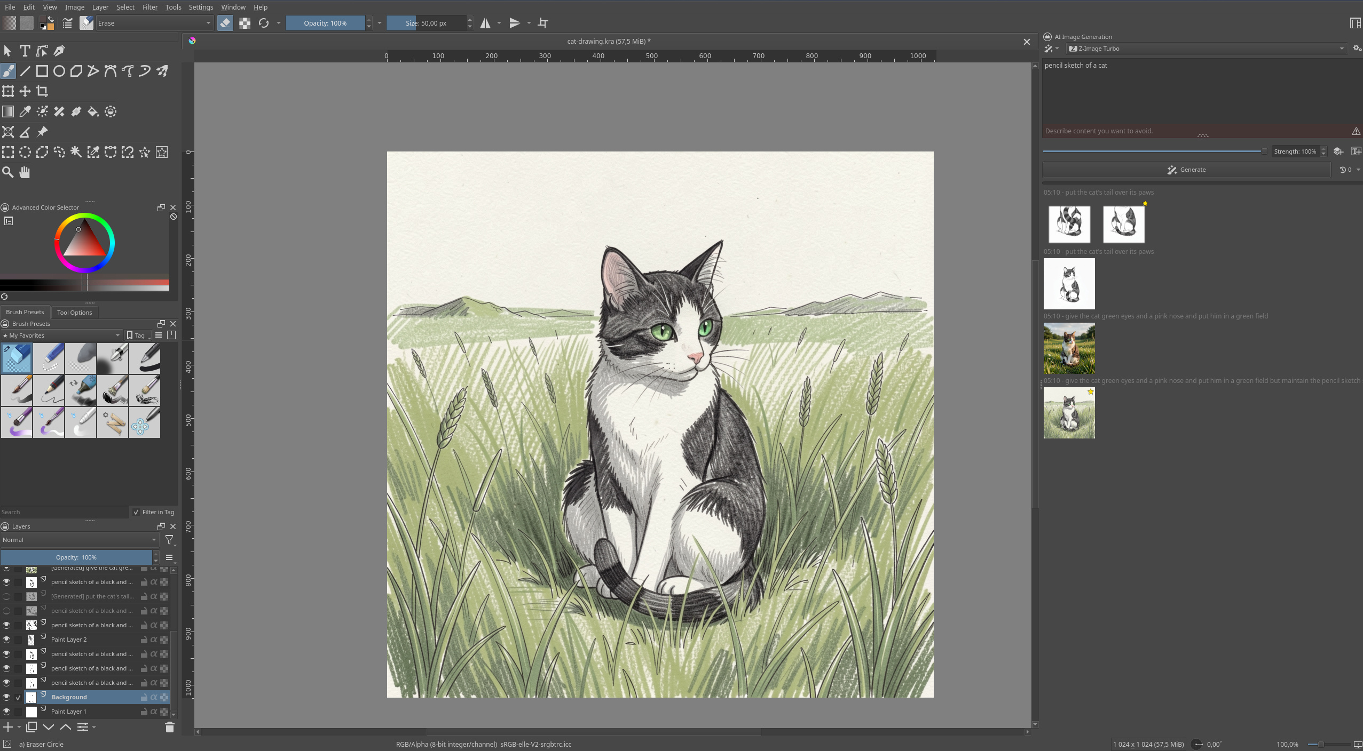
Task: Open the Z-Image Turbo model dropdown
Action: (1206, 49)
